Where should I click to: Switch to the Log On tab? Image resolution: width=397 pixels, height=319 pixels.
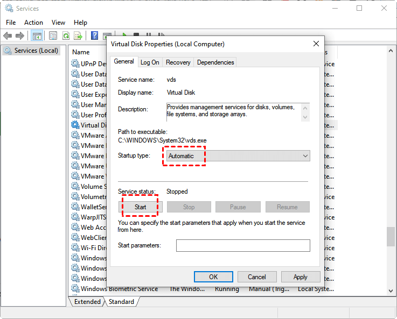[150, 62]
